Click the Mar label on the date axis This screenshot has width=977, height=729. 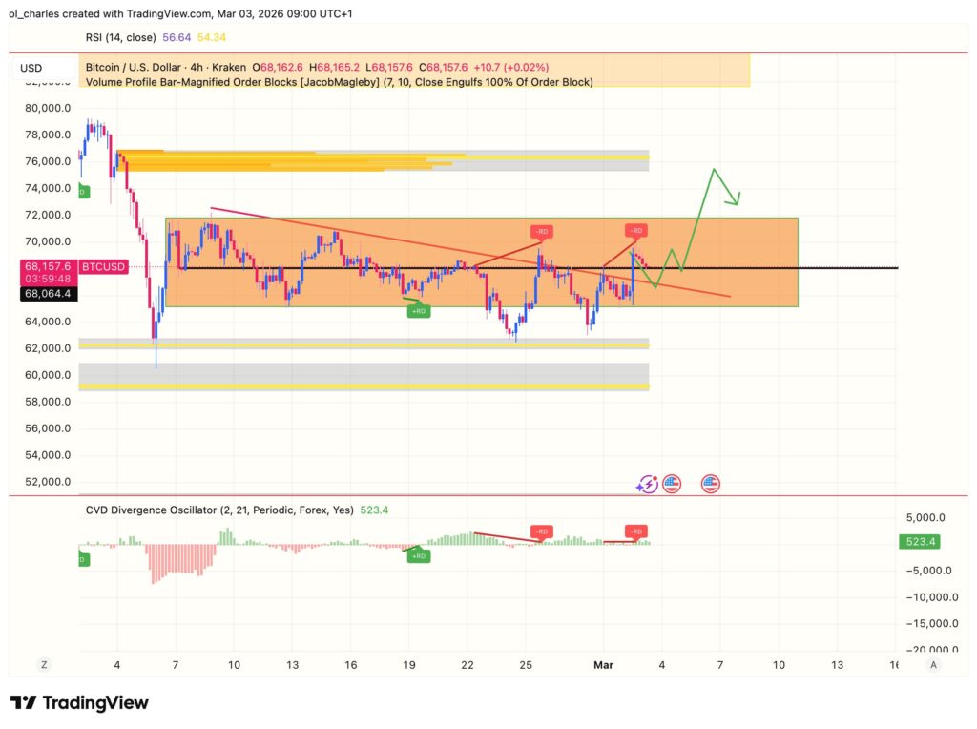(604, 664)
